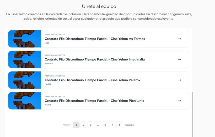This screenshot has width=215, height=137.
Task: Go to pagination page 7
Action: tap(112, 125)
